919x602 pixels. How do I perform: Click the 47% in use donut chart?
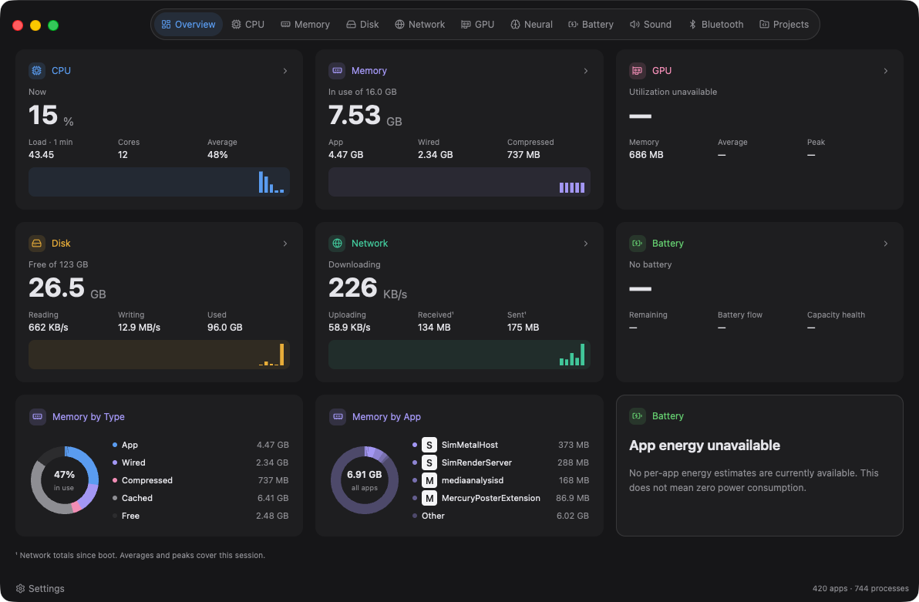coord(65,480)
